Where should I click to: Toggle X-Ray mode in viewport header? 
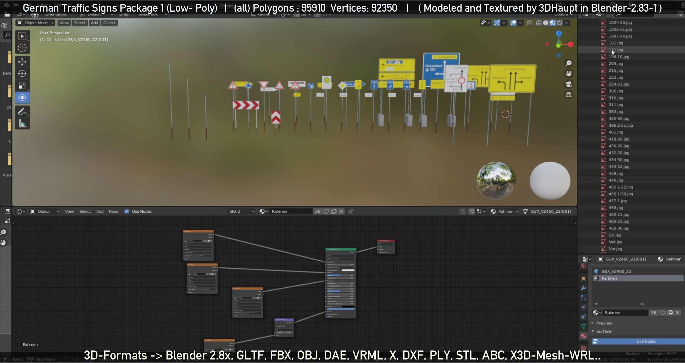[x=530, y=23]
